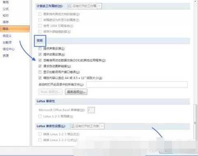
Task: Select the highlighted 高级 category
Action: 15,29
